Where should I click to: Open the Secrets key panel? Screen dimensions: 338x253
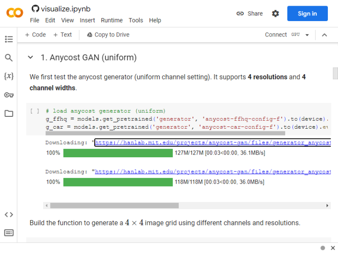[9, 95]
